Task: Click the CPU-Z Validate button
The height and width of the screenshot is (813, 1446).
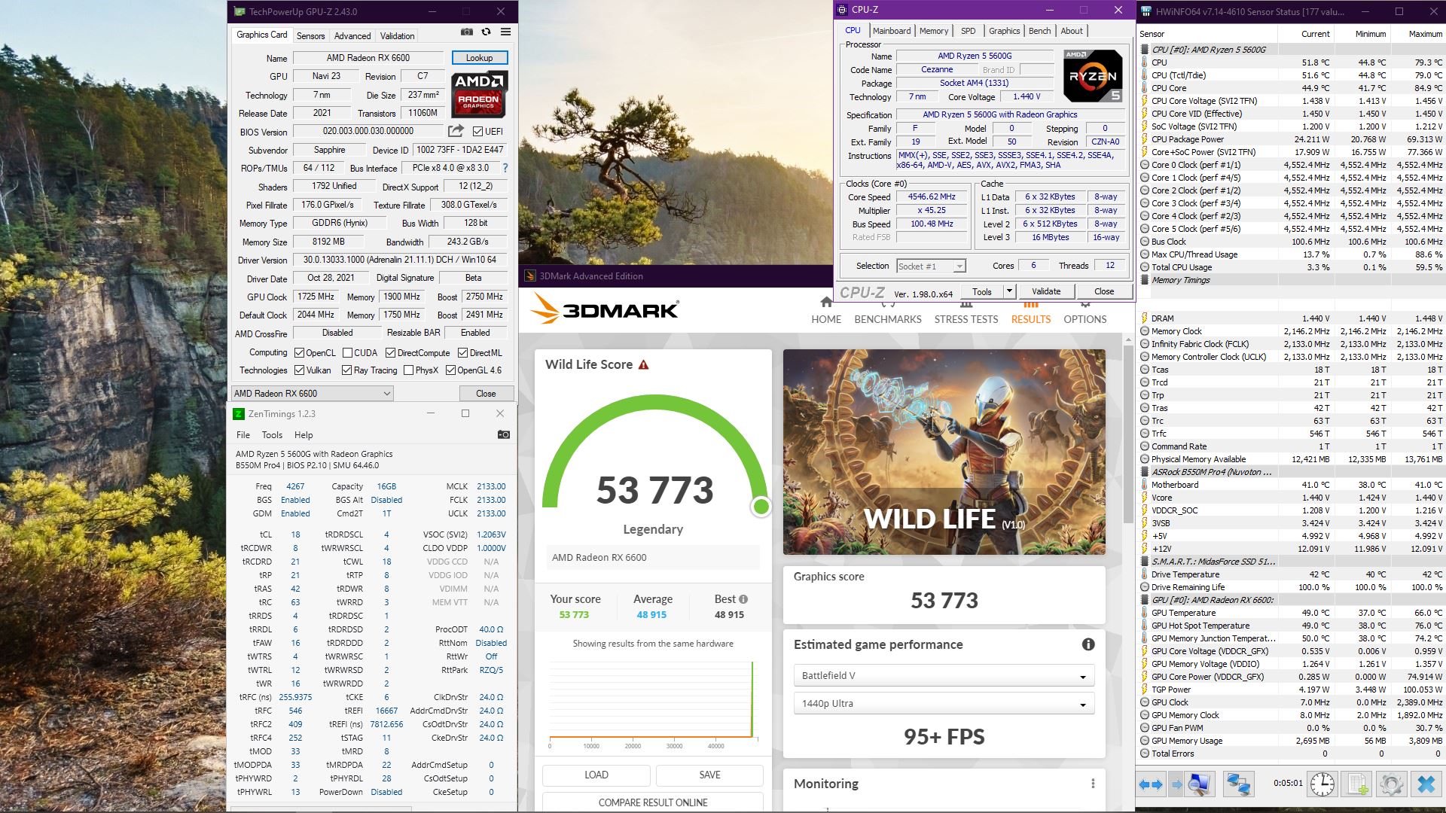Action: click(x=1046, y=291)
